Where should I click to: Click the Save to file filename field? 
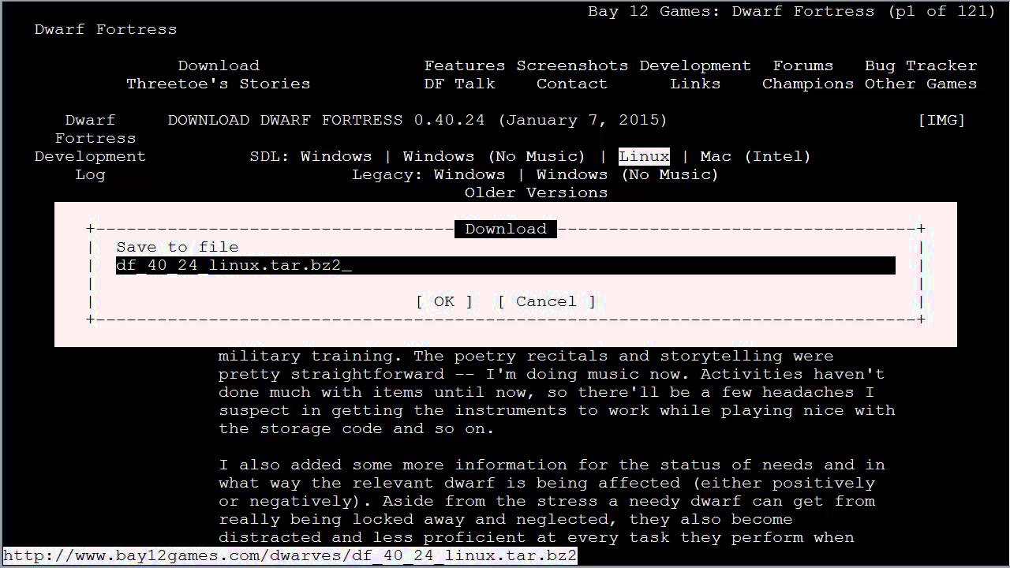click(x=505, y=265)
